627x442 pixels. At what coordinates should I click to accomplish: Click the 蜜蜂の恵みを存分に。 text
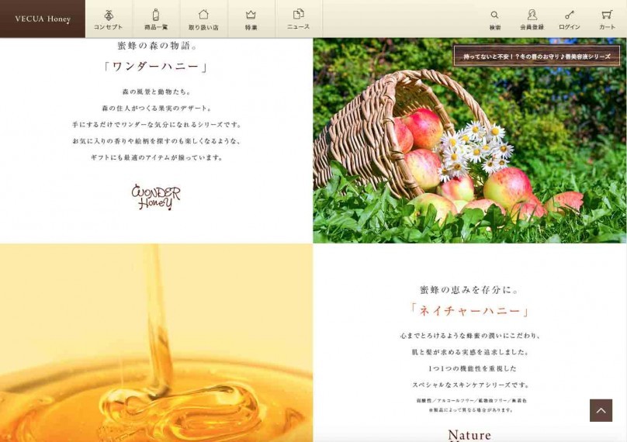tap(469, 290)
